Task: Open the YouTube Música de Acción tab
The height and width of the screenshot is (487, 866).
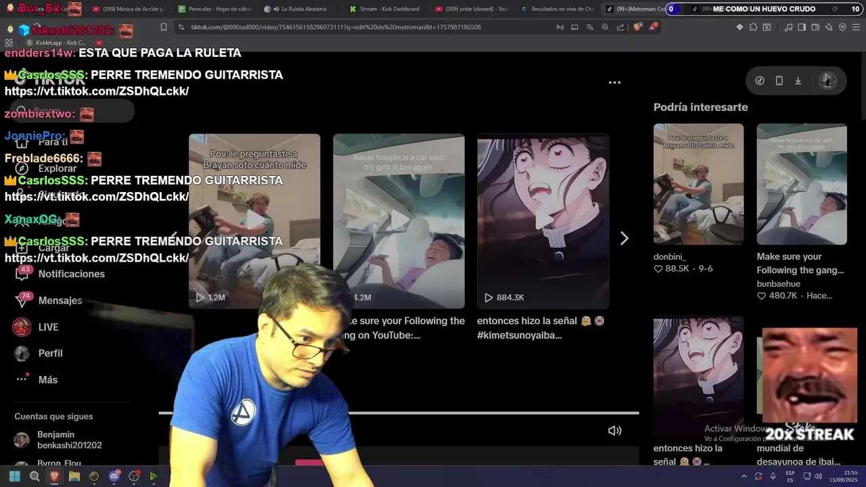Action: click(x=129, y=9)
